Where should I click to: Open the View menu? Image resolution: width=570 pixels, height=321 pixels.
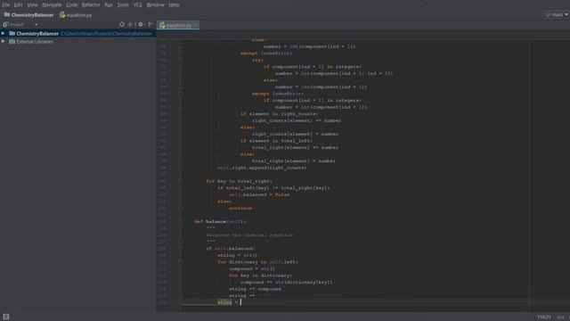(x=32, y=4)
